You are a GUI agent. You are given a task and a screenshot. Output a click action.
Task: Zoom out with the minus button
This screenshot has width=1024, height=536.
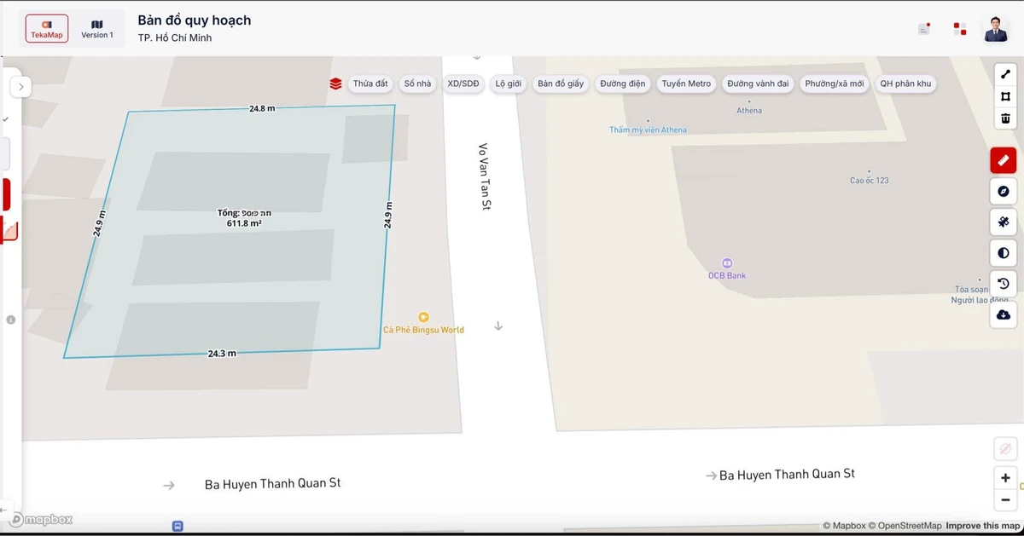[1005, 500]
